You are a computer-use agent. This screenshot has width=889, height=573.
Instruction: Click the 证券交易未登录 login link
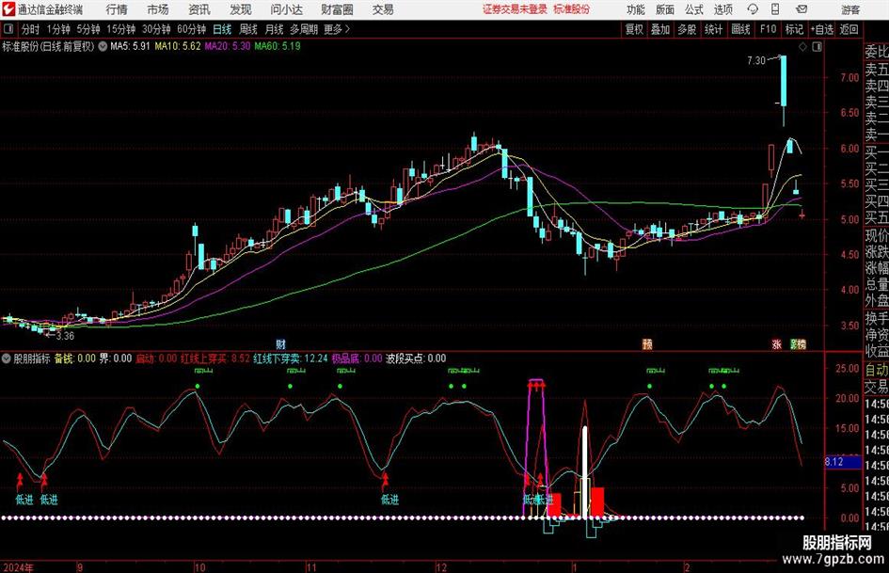point(515,9)
